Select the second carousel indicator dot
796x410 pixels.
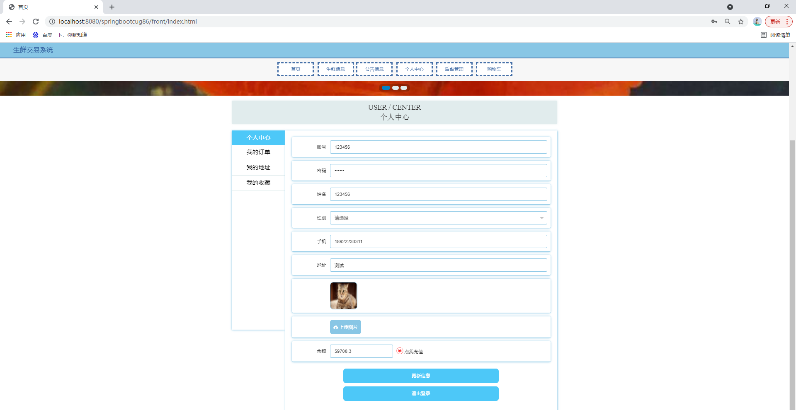[x=395, y=88]
